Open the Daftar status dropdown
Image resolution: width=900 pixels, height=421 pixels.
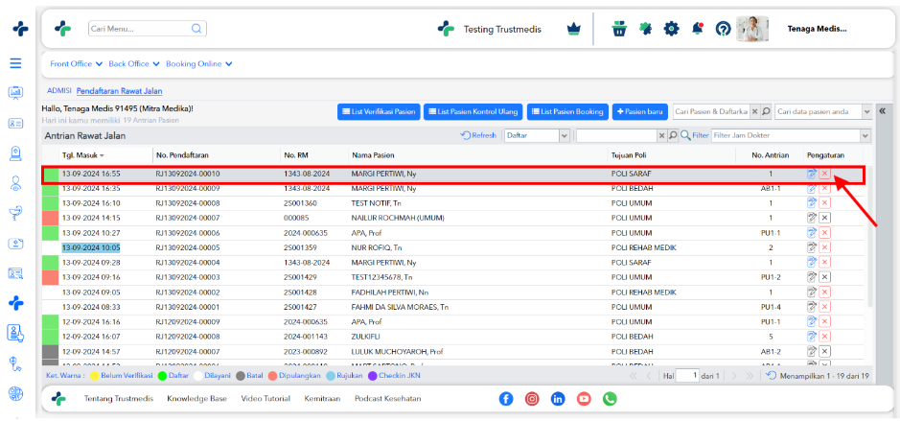[536, 135]
